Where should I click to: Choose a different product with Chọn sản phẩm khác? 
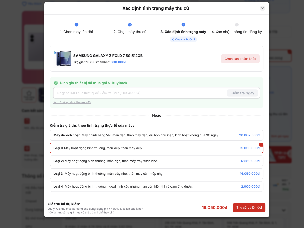point(240,59)
